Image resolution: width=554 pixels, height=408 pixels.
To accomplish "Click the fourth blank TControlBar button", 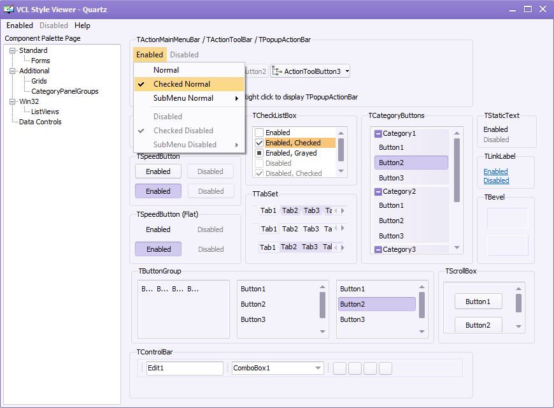I will tap(385, 368).
